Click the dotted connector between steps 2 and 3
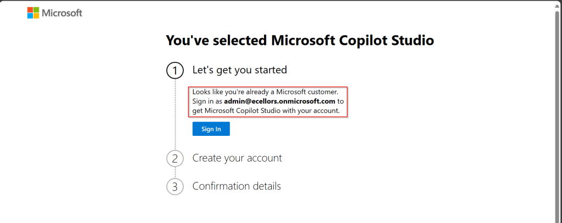 point(175,172)
